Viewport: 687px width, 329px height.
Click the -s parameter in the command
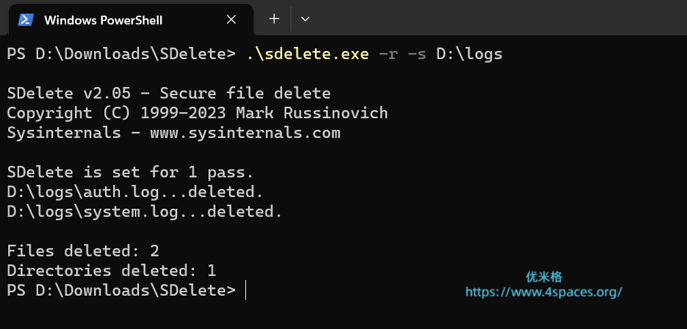416,54
